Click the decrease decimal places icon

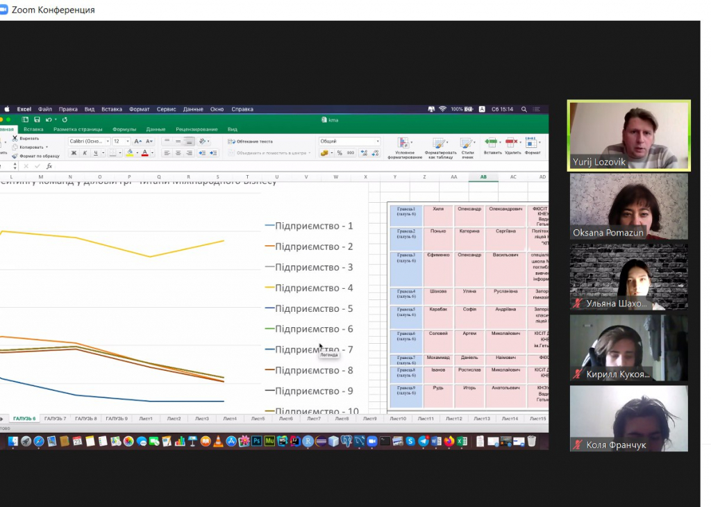pos(375,153)
